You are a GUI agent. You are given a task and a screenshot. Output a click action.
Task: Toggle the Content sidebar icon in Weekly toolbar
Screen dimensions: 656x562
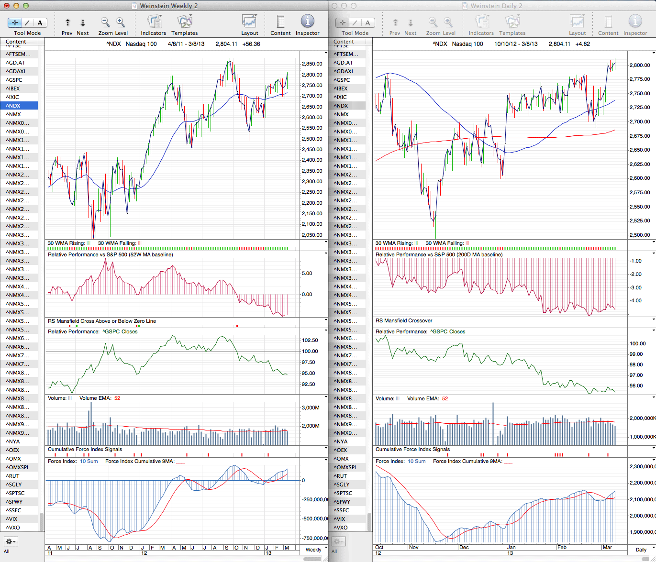(x=280, y=22)
